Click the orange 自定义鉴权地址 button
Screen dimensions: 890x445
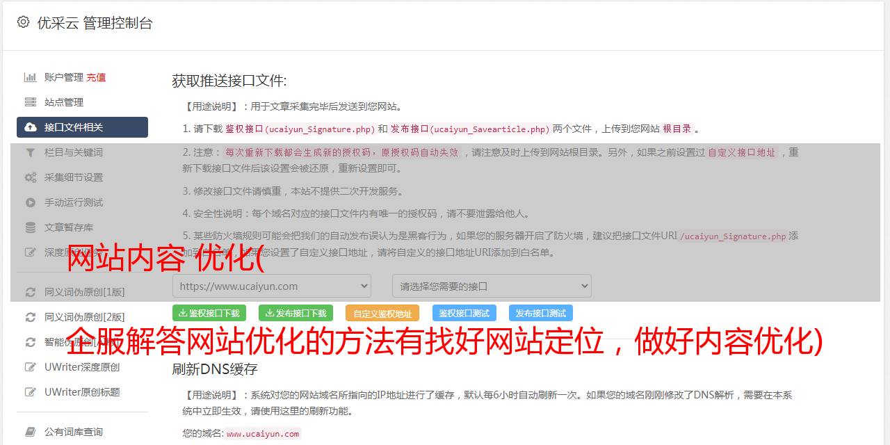(x=382, y=313)
